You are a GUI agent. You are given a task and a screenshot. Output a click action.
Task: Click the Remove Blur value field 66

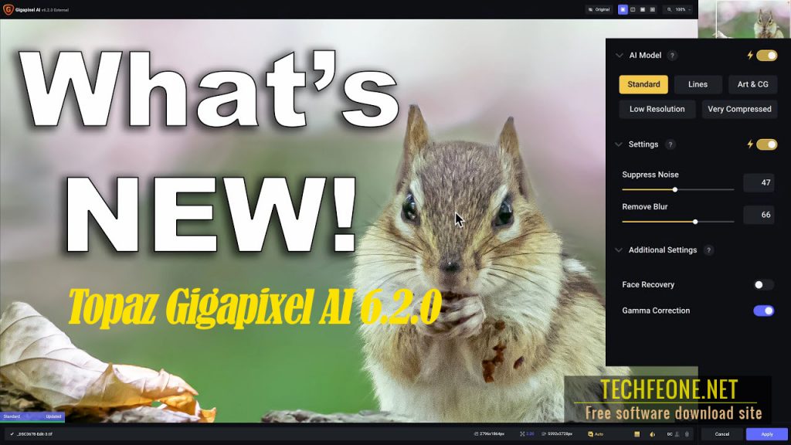pos(759,215)
